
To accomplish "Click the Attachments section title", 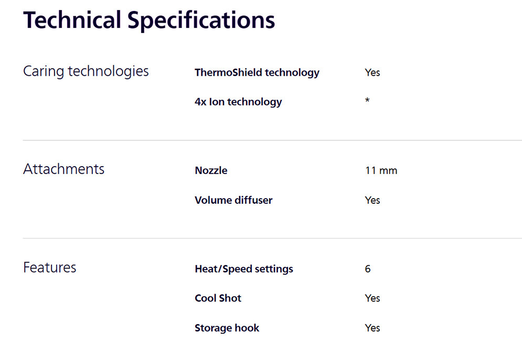I will (x=64, y=169).
